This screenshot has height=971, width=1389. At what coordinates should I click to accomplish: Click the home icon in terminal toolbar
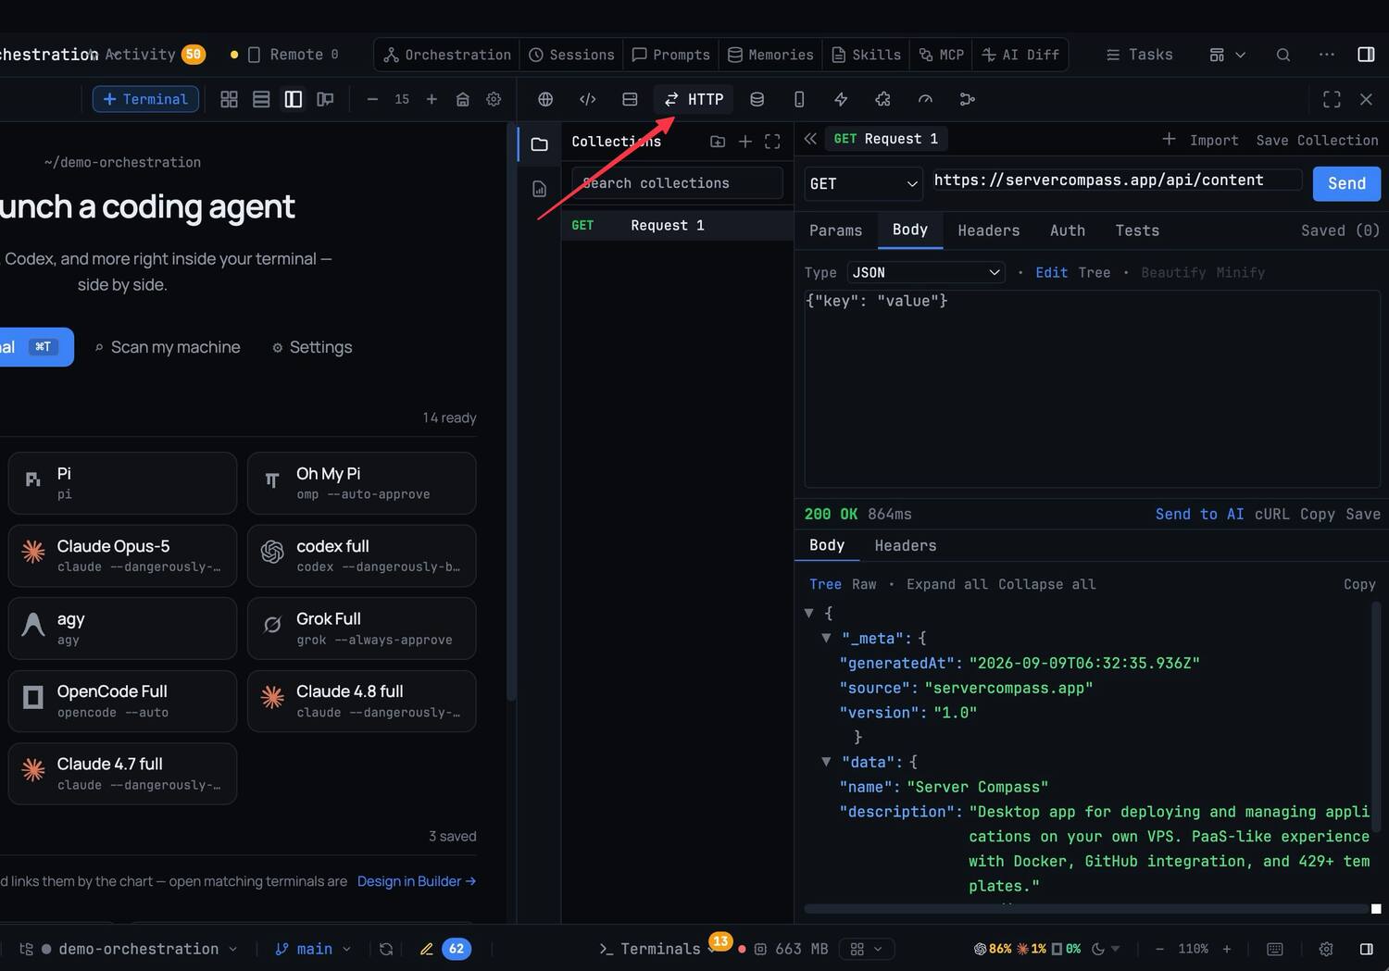[x=463, y=99]
